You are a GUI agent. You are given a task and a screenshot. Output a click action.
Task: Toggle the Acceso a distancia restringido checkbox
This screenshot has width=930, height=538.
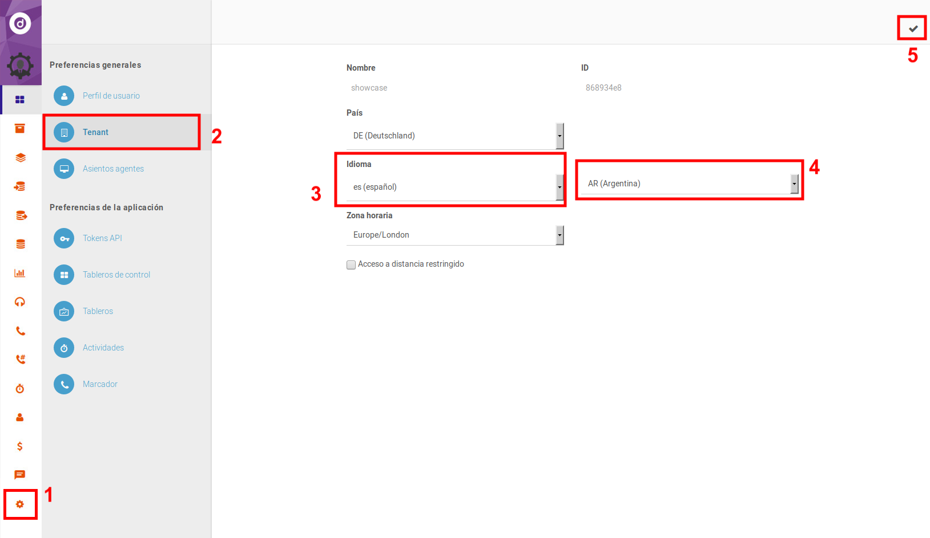coord(351,264)
